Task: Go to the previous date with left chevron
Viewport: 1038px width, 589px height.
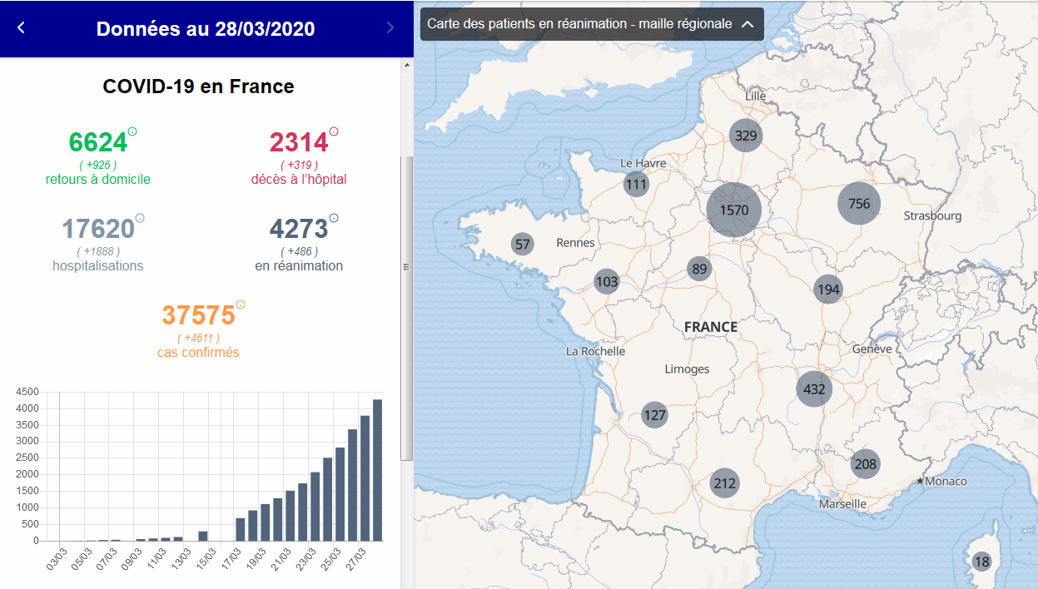Action: coord(22,27)
